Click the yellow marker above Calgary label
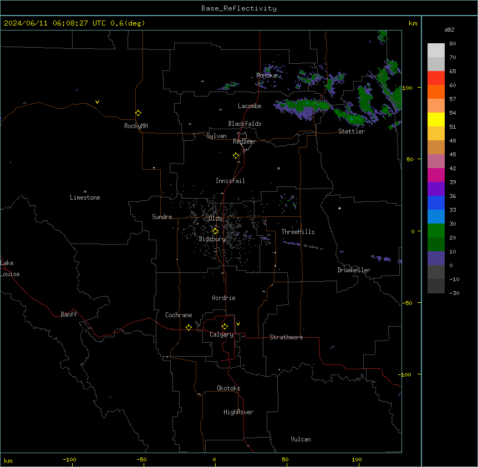 click(x=225, y=327)
